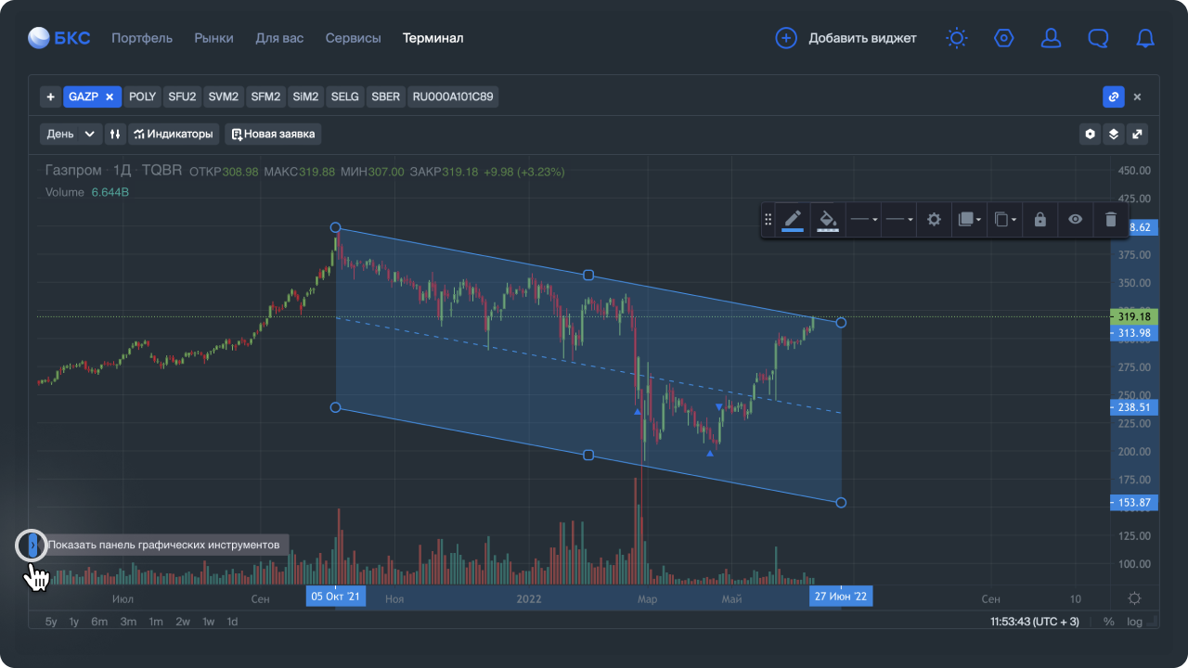Go to Для вас page
This screenshot has width=1188, height=668.
pos(279,38)
